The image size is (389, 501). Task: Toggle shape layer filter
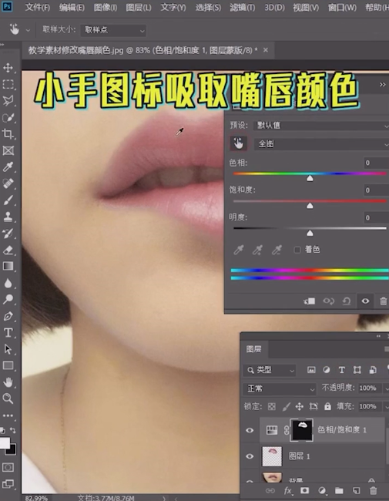[357, 370]
